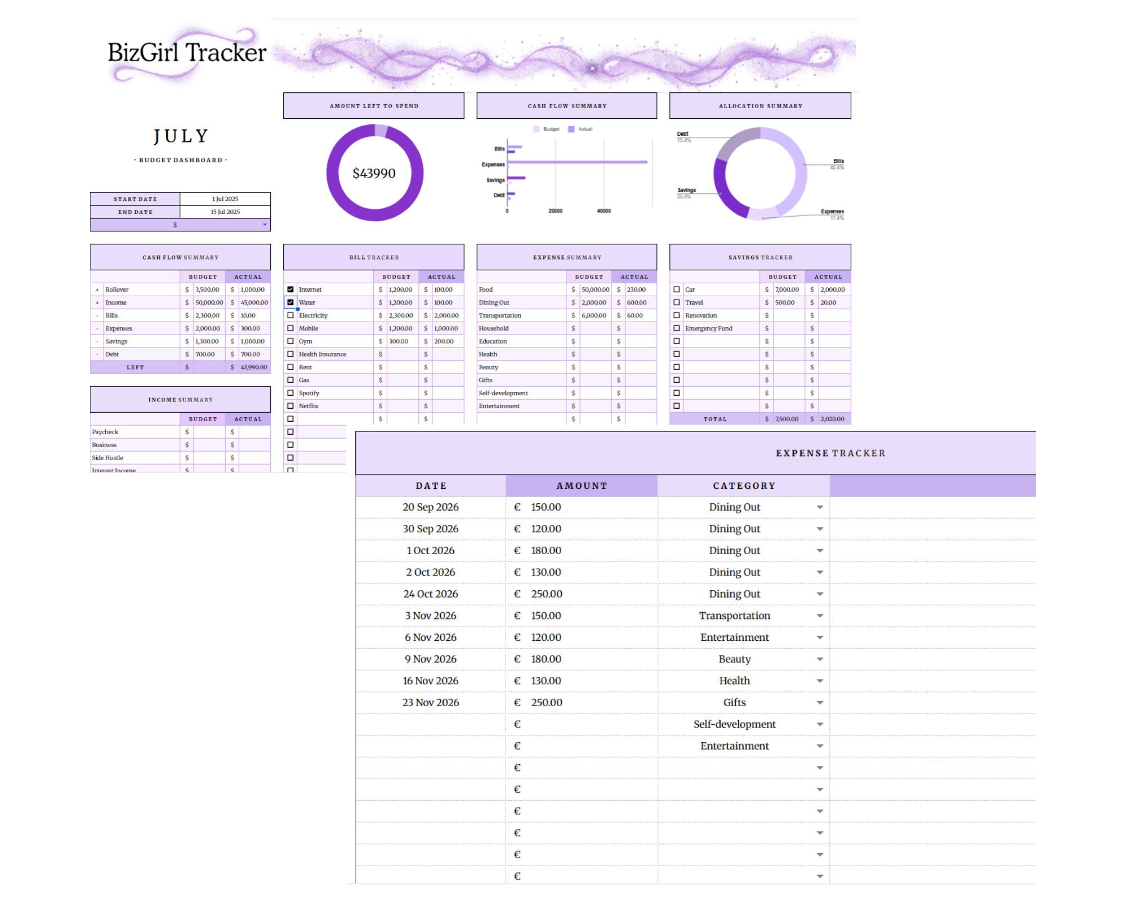Click the minus sign beside Debt
The width and height of the screenshot is (1126, 901).
97,354
